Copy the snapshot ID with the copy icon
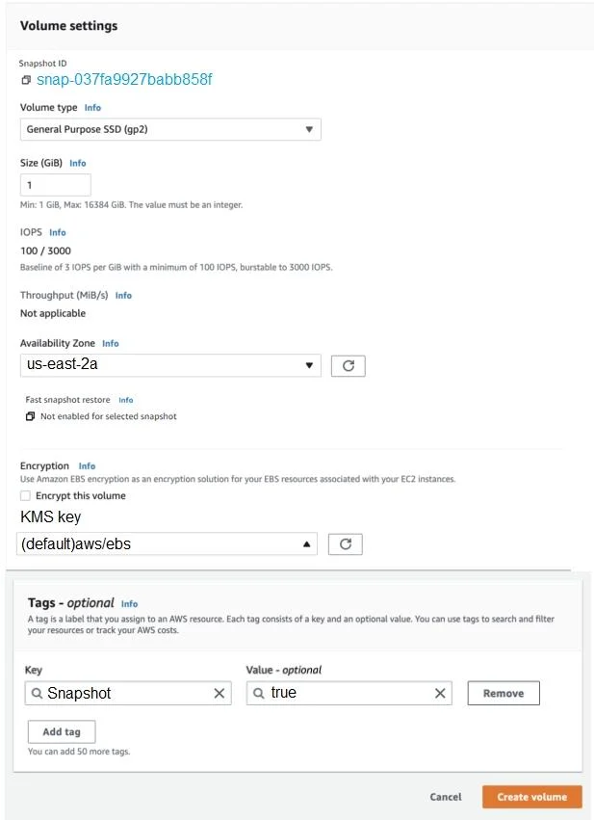This screenshot has height=820, width=594. coord(26,80)
